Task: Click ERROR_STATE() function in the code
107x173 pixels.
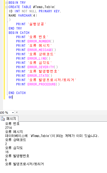Action: coord(40,76)
